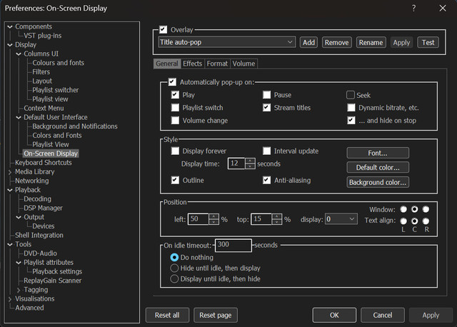Screen dimensions: 457x327
Task: Uncheck the Outline checkbox
Action: coord(175,180)
